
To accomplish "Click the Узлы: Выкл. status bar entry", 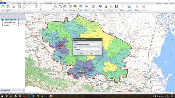I will [35, 93].
